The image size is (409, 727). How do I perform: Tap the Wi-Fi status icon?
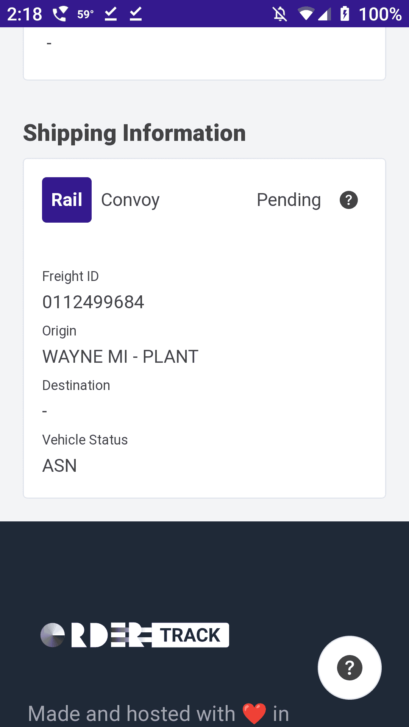tap(305, 14)
